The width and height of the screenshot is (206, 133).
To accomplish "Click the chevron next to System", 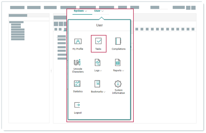I will tap(86, 11).
